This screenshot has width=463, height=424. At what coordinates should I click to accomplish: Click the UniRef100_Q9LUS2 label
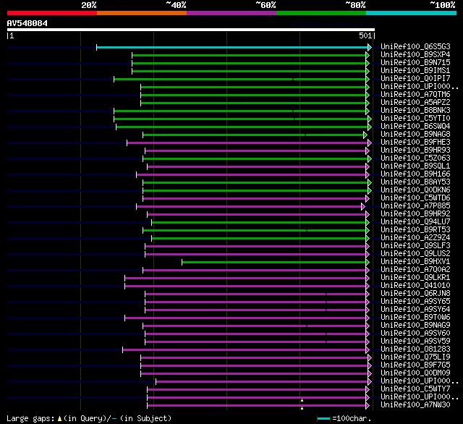[x=415, y=254]
